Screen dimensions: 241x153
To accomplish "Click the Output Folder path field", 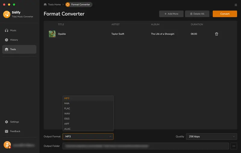I will (x=146, y=146).
